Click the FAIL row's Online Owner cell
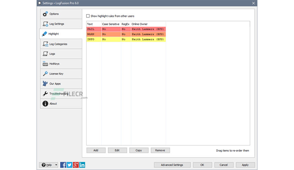The height and width of the screenshot is (170, 294). (148, 29)
